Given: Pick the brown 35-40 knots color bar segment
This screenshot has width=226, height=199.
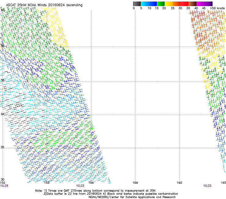Looking at the screenshot, I should (x=192, y=4).
